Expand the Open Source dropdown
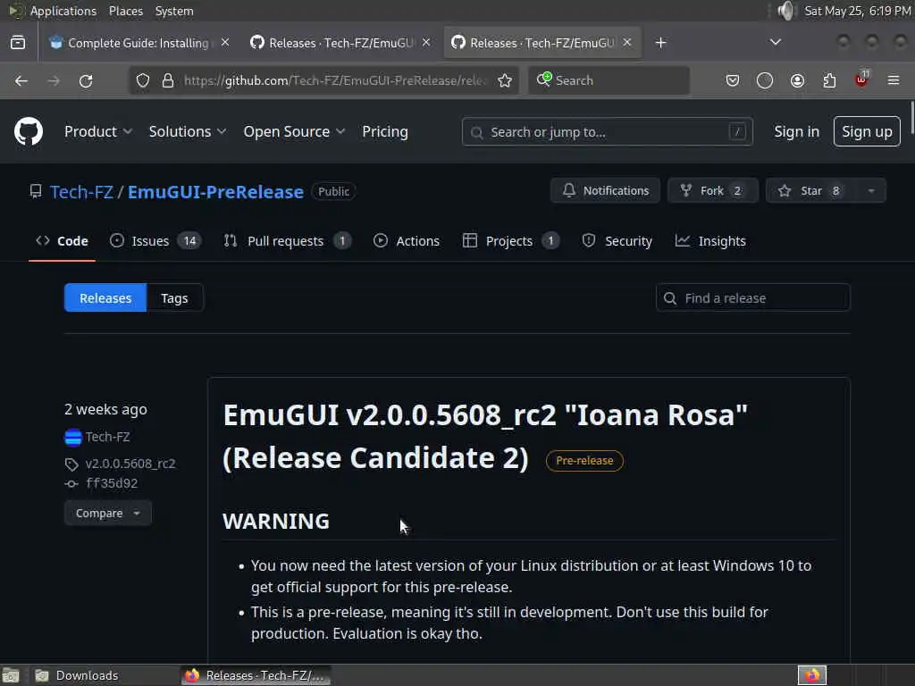 [294, 132]
